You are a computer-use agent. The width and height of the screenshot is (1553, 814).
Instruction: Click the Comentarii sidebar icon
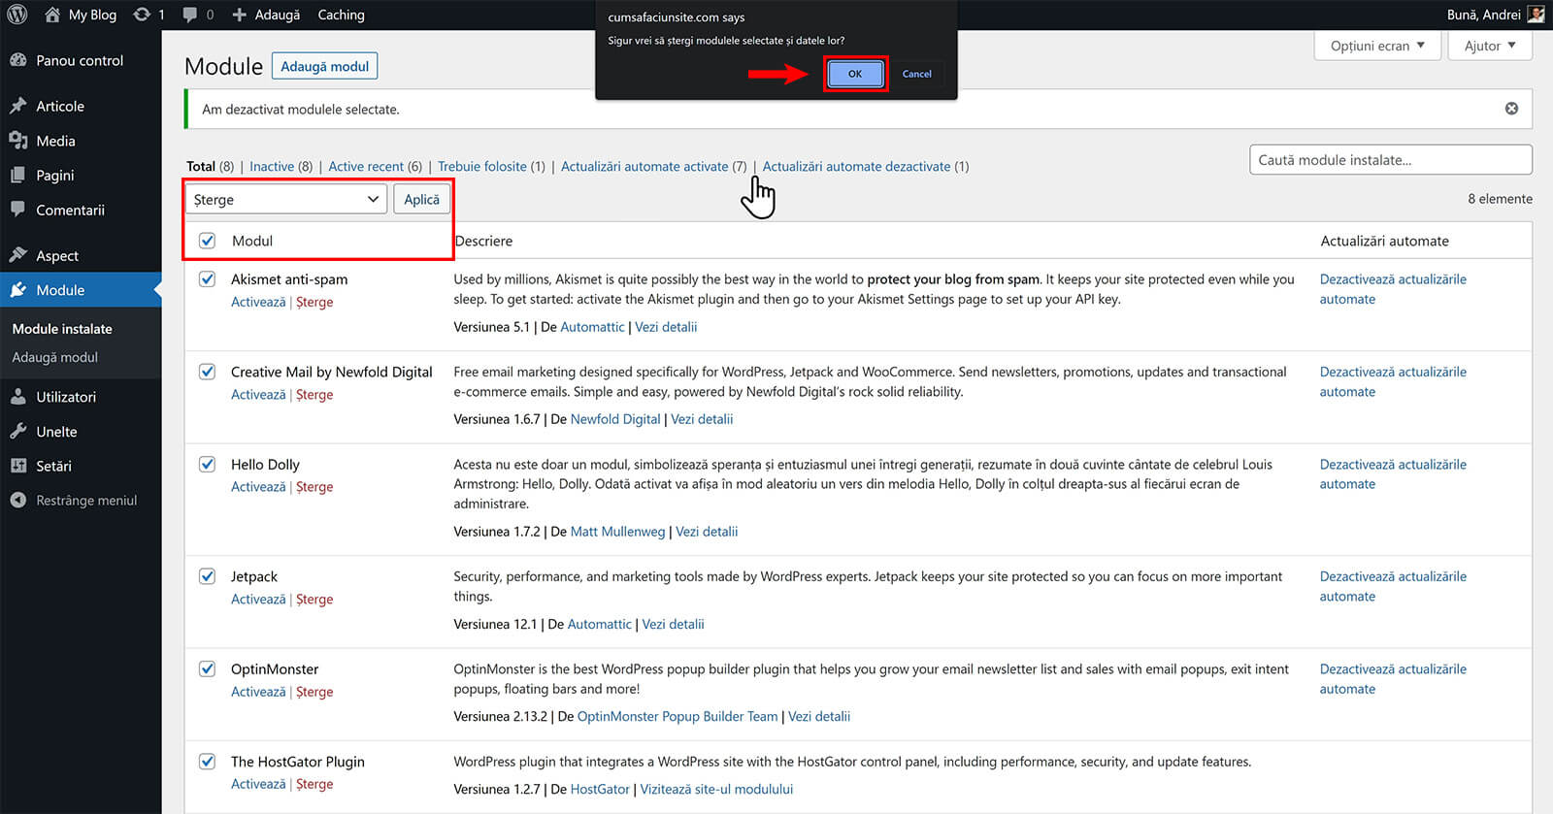coord(17,210)
